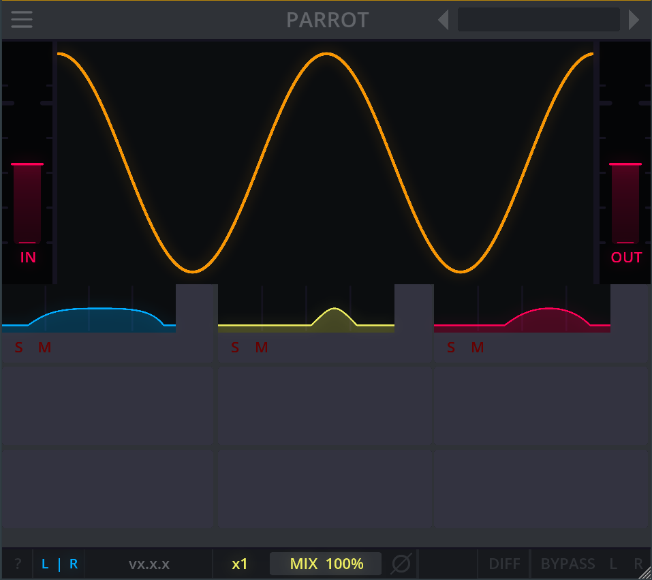The image size is (652, 580).
Task: Open the hamburger menu
Action: click(x=22, y=20)
